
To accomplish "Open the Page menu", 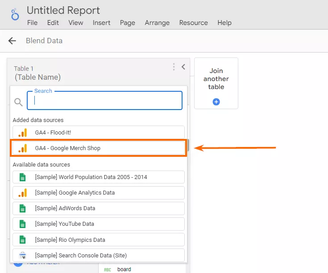I will pyautogui.click(x=127, y=23).
